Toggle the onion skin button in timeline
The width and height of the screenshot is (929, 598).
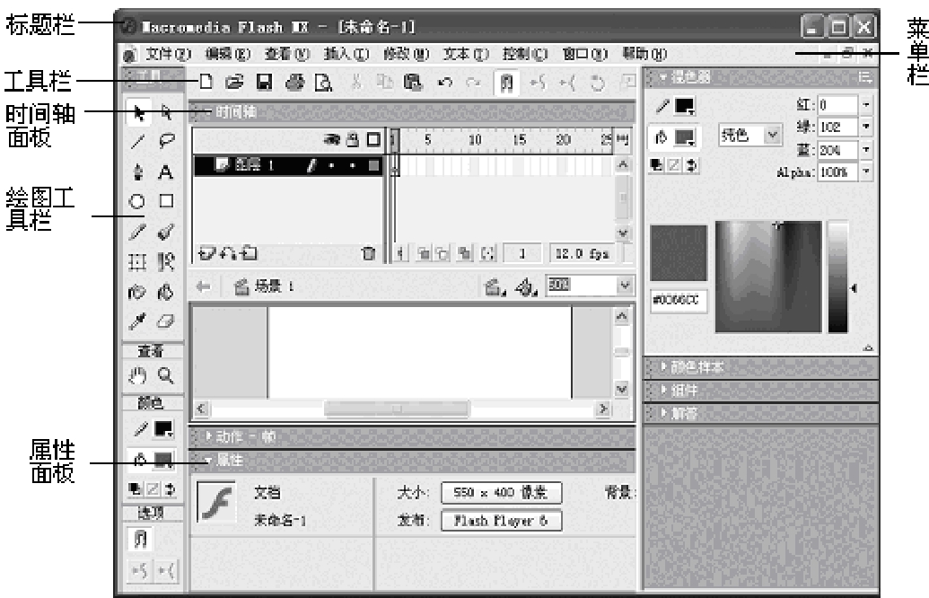pyautogui.click(x=424, y=254)
